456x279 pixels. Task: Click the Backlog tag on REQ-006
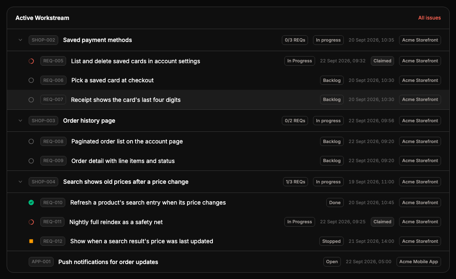(332, 80)
